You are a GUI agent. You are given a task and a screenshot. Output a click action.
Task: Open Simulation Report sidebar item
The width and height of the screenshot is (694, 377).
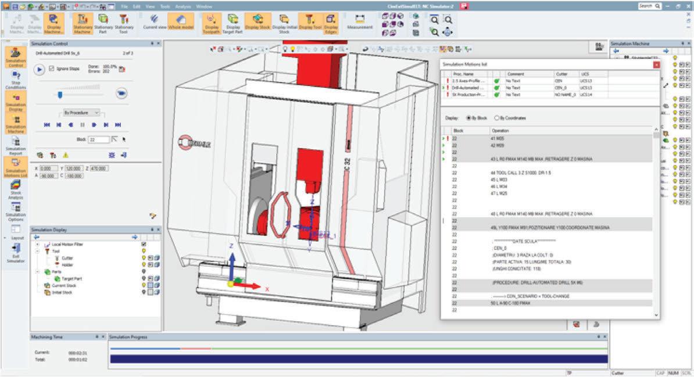tap(16, 146)
